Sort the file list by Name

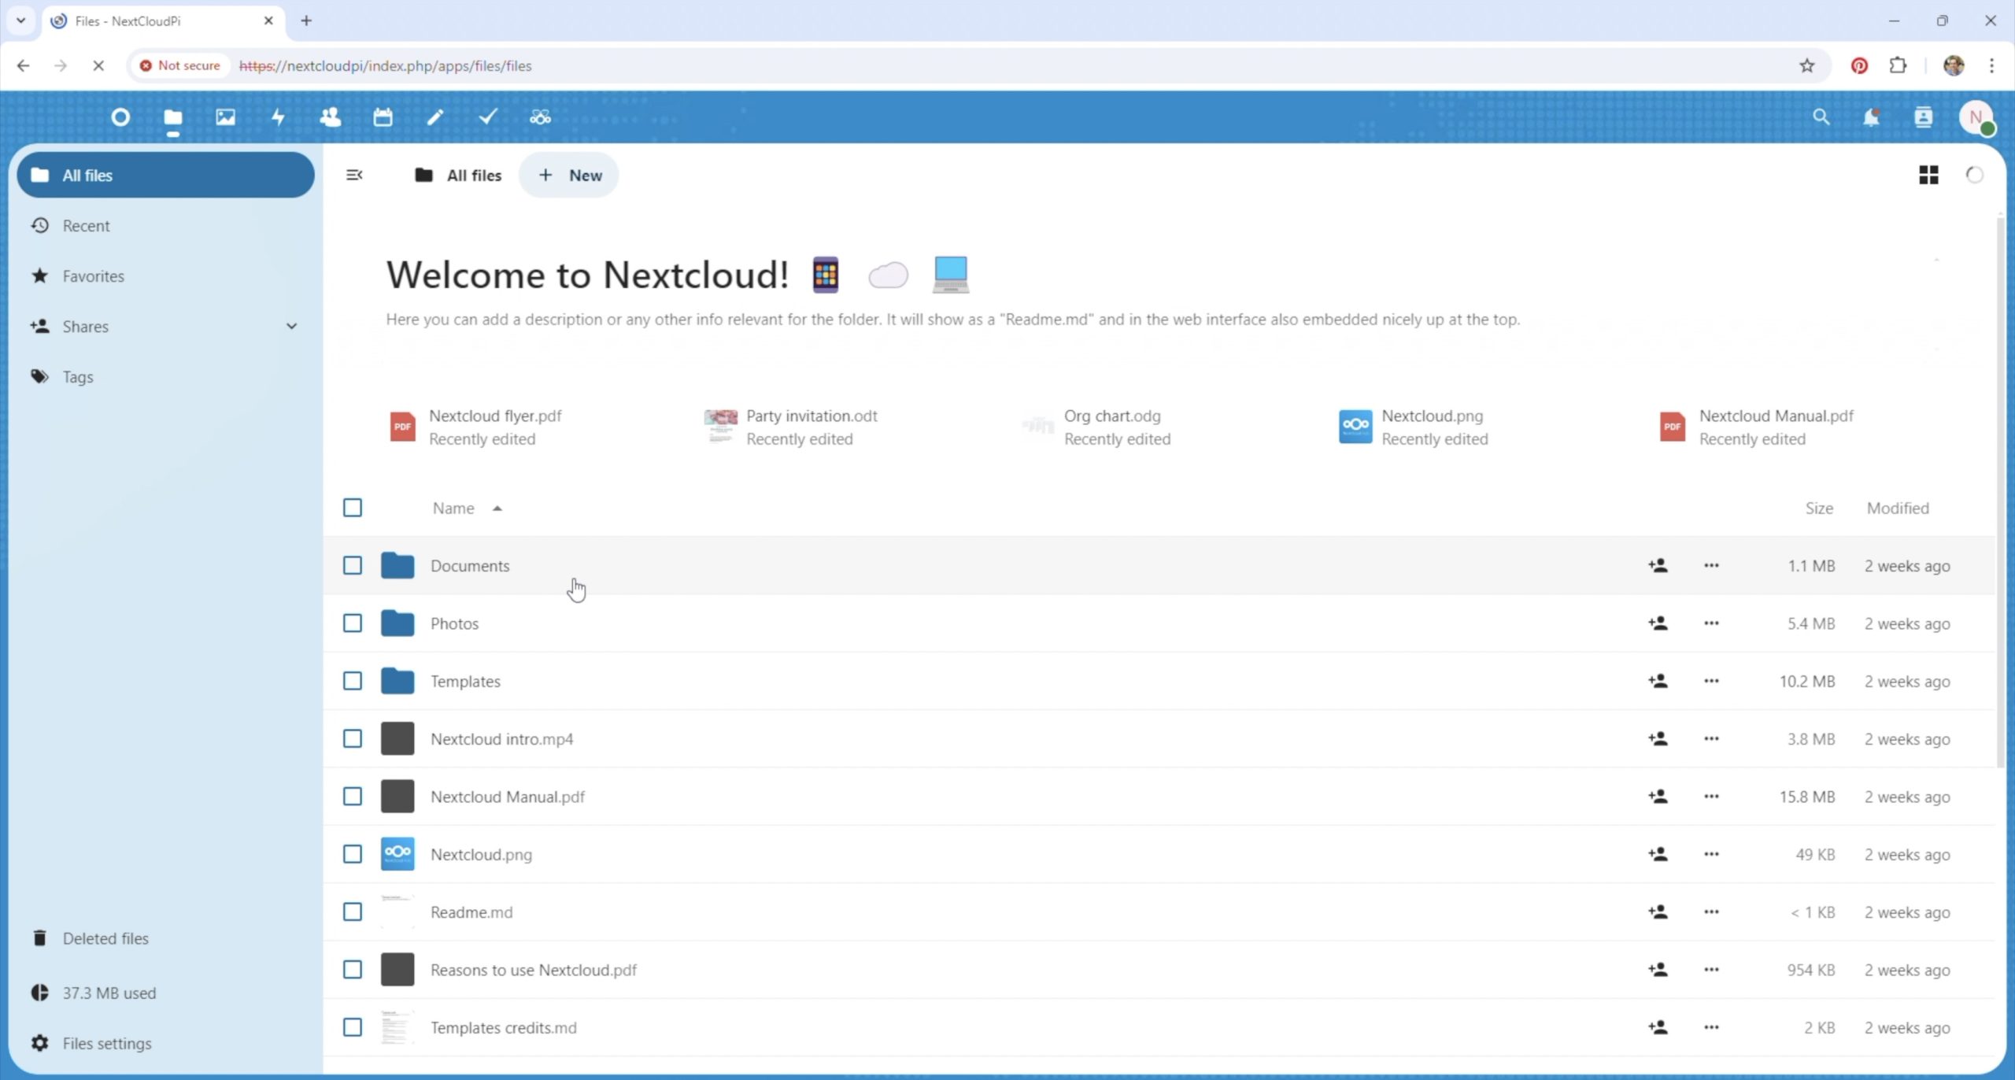point(454,509)
